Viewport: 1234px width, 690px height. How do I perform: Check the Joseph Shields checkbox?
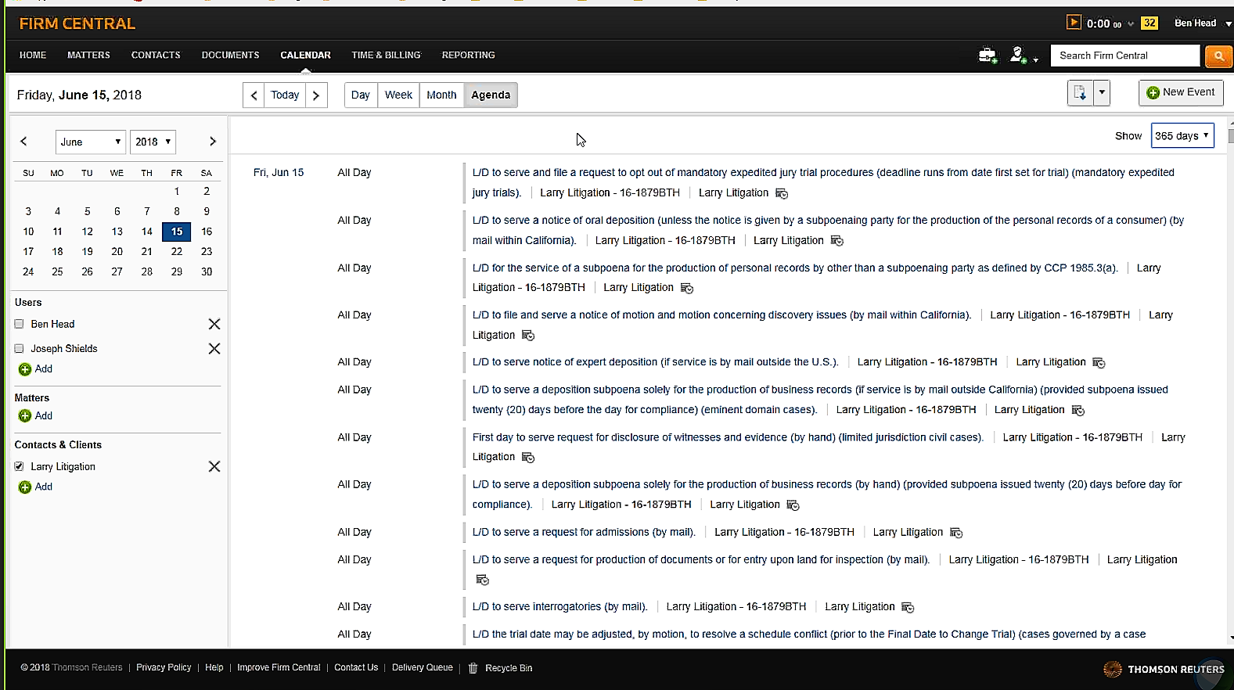(x=20, y=349)
